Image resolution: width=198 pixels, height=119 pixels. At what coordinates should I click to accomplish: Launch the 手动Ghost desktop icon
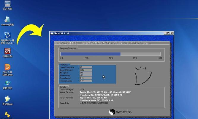[x=7, y=101]
